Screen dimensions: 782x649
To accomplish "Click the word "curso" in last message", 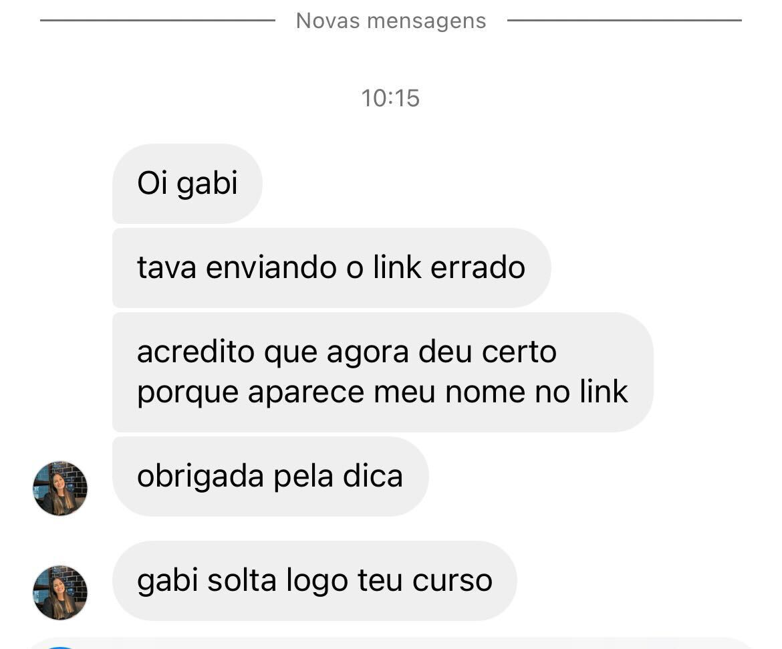I will (x=452, y=581).
